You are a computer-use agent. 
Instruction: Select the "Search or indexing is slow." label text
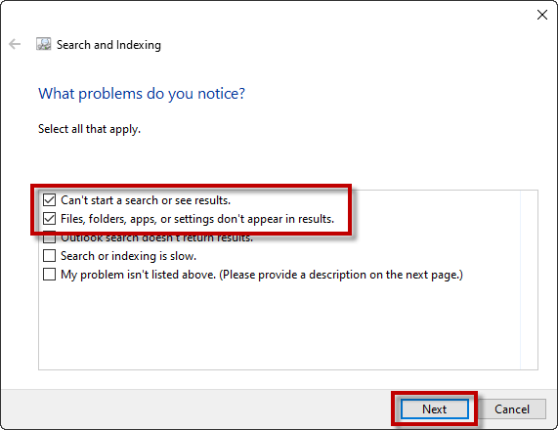click(128, 256)
